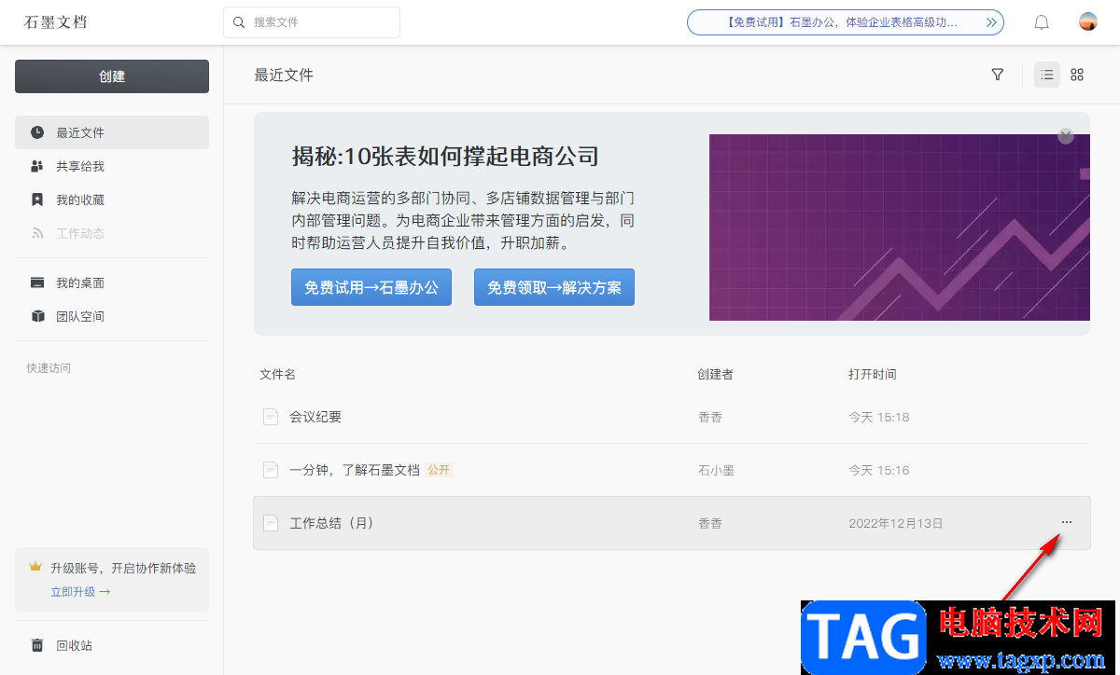Click the magnifier search icon
1120x675 pixels.
(x=239, y=22)
